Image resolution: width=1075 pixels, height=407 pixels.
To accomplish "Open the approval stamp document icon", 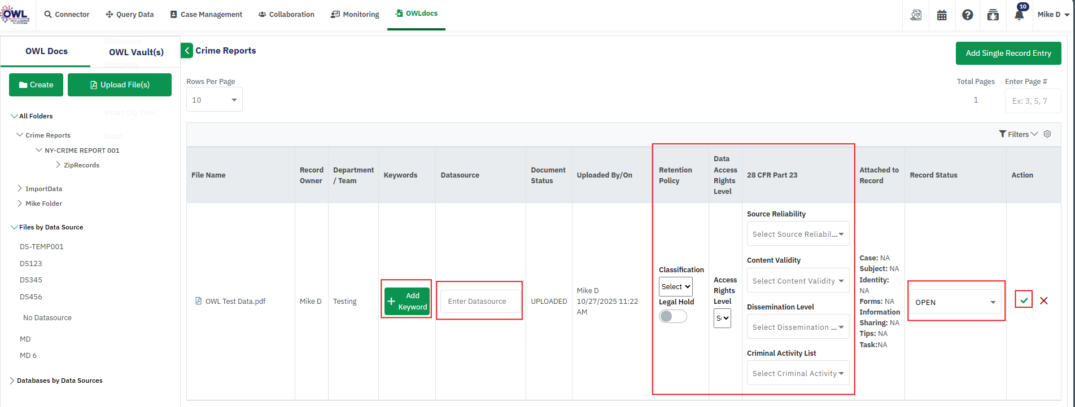I will 916,15.
